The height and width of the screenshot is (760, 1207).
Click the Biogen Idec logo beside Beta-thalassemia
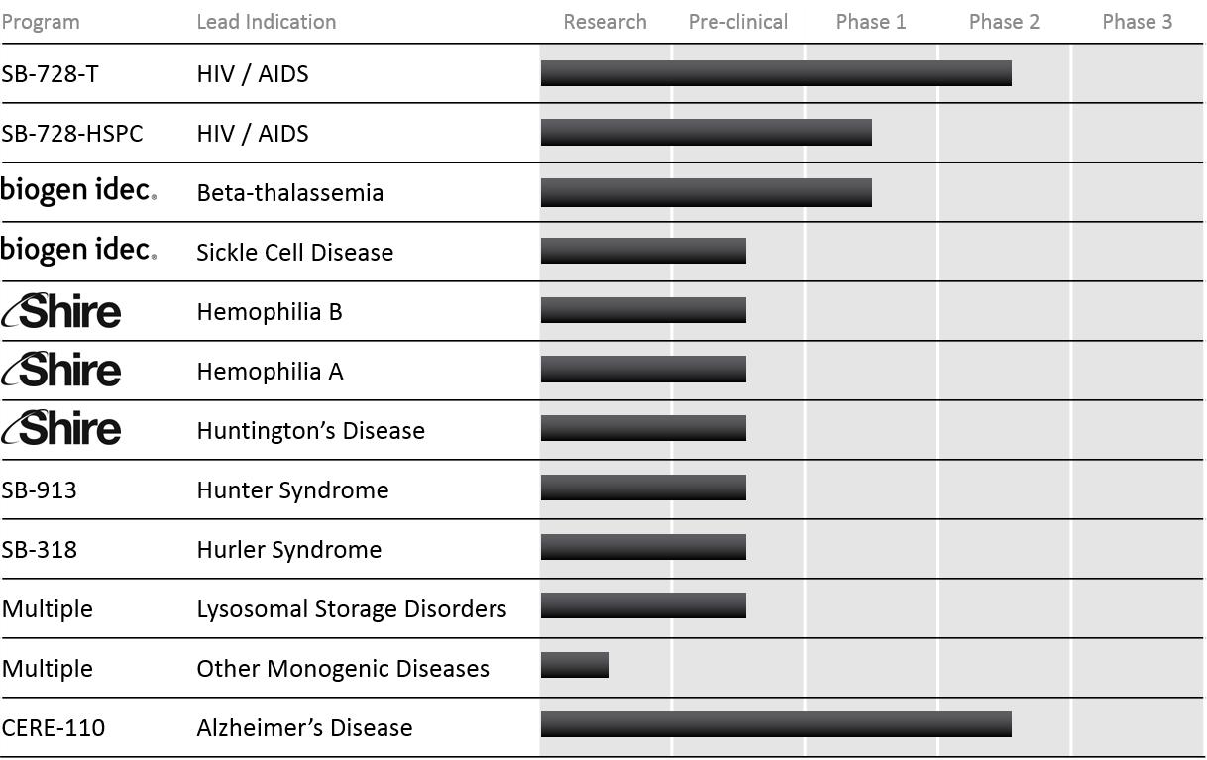point(78,190)
